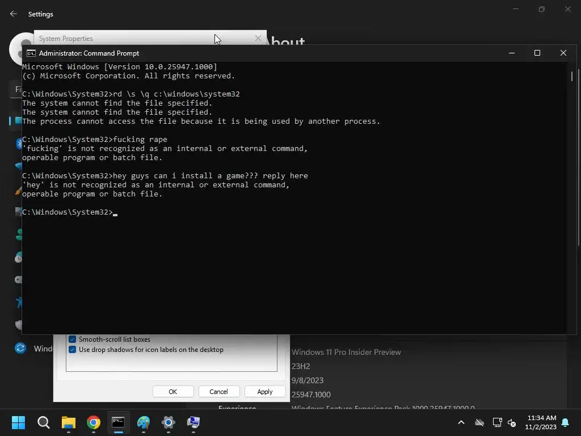Click the System Properties taskbar icon

pos(193,422)
